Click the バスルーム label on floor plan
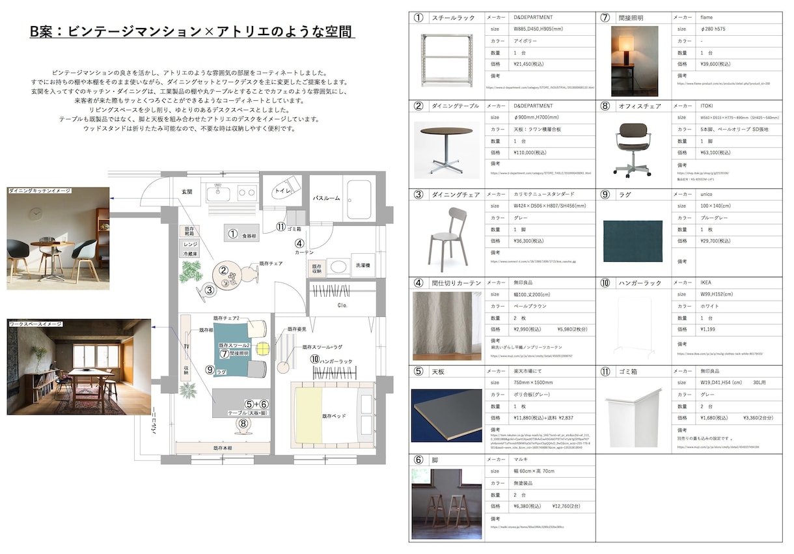The image size is (794, 554). [x=326, y=198]
